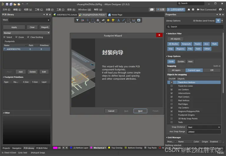Open the Snap Distance dropdown
Viewport: 226px width, 156px height.
219,127
